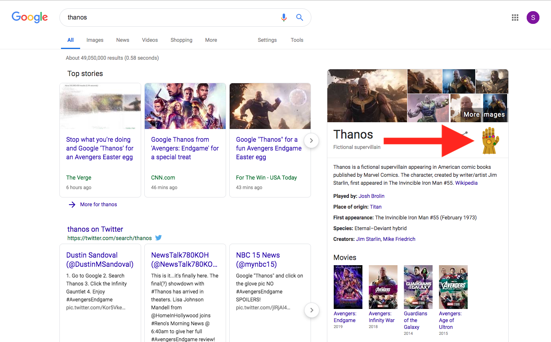Screen dimensions: 551x342
Task: Open Avengers: Infinity War movie poster
Action: click(383, 287)
